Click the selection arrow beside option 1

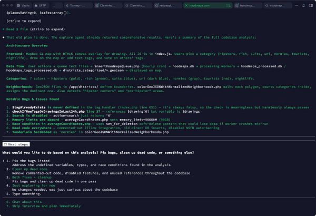pyautogui.click(x=4, y=161)
